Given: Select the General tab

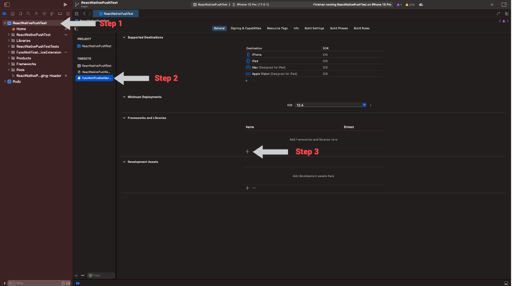Looking at the screenshot, I should pos(219,29).
